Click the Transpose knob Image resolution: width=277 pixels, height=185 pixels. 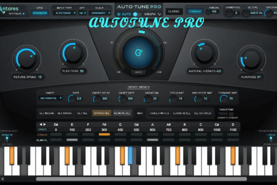coord(229,13)
